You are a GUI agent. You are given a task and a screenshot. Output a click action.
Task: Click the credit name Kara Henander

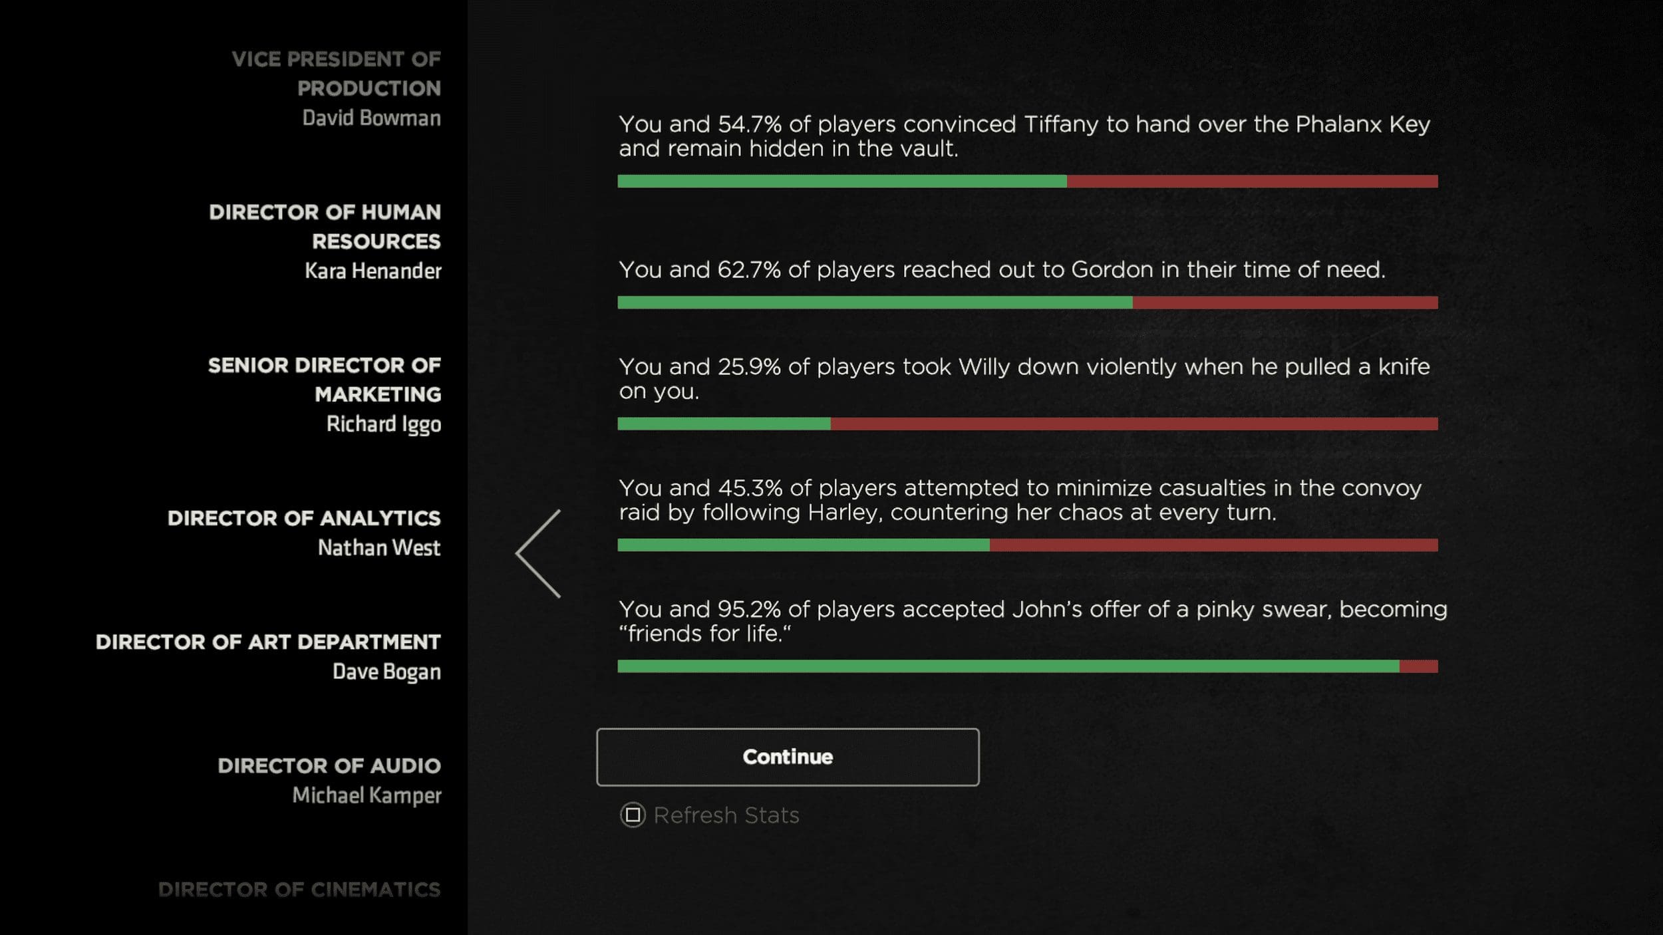tap(373, 271)
